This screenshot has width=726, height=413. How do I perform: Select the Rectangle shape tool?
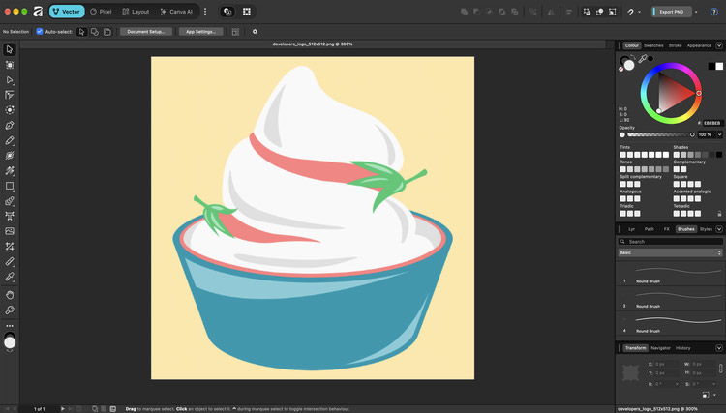10,186
